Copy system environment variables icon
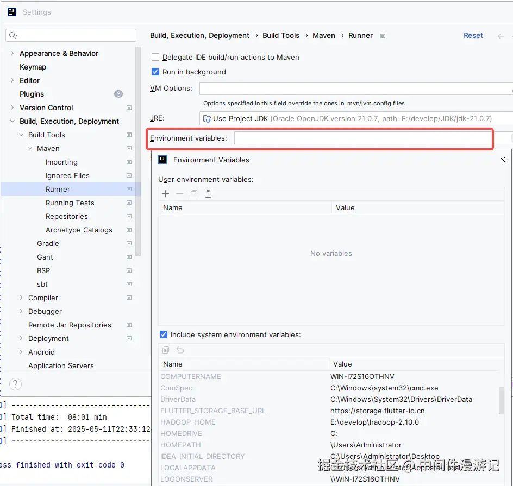Viewport: 513px width, 486px height. 166,350
